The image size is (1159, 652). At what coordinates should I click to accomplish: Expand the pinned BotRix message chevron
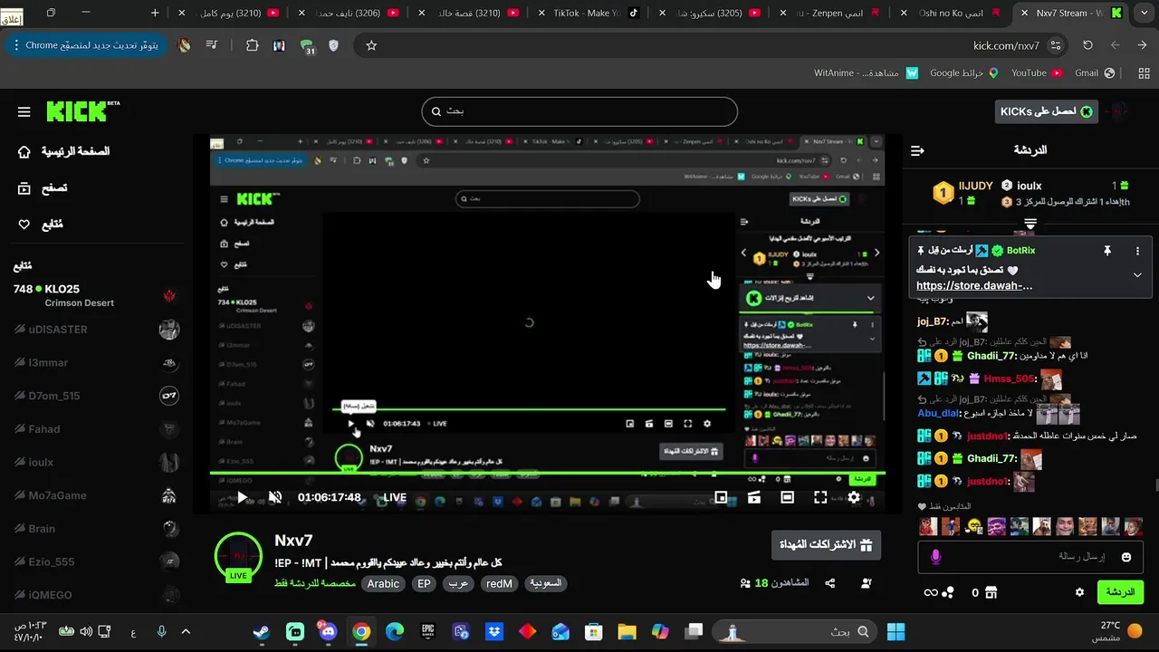click(x=1138, y=274)
